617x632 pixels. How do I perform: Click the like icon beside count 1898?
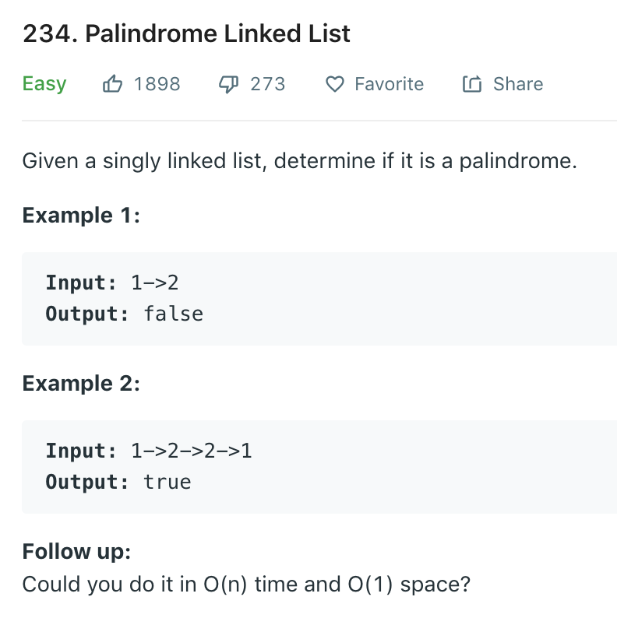(x=114, y=83)
